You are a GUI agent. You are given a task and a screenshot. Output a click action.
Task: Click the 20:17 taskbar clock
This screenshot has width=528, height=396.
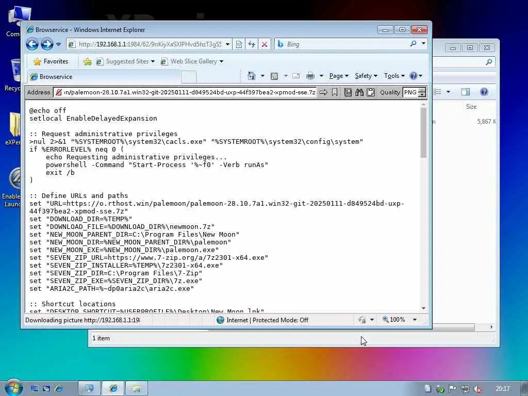[503, 389]
